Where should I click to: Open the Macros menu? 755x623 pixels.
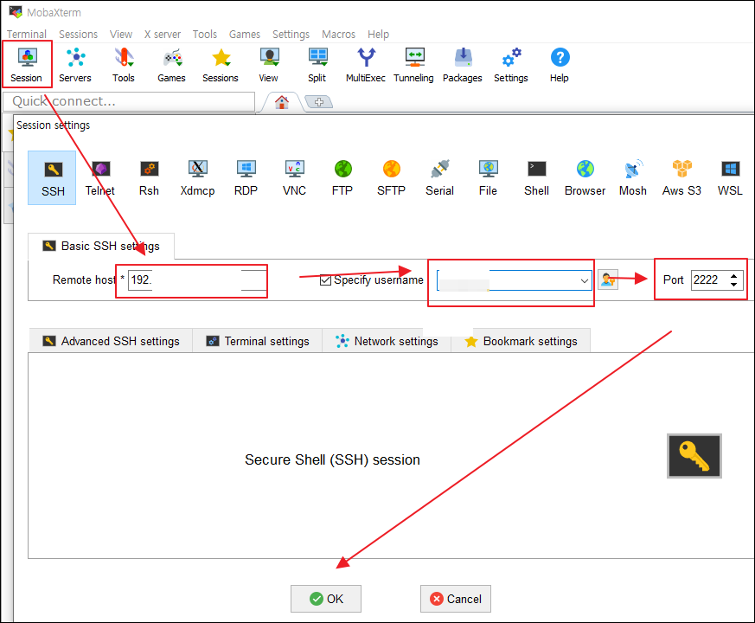point(338,35)
